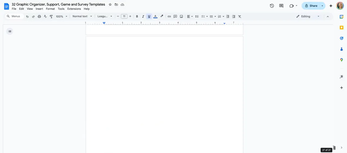Open line and paragraph spacing
Image resolution: width=347 pixels, height=153 pixels.
click(197, 16)
